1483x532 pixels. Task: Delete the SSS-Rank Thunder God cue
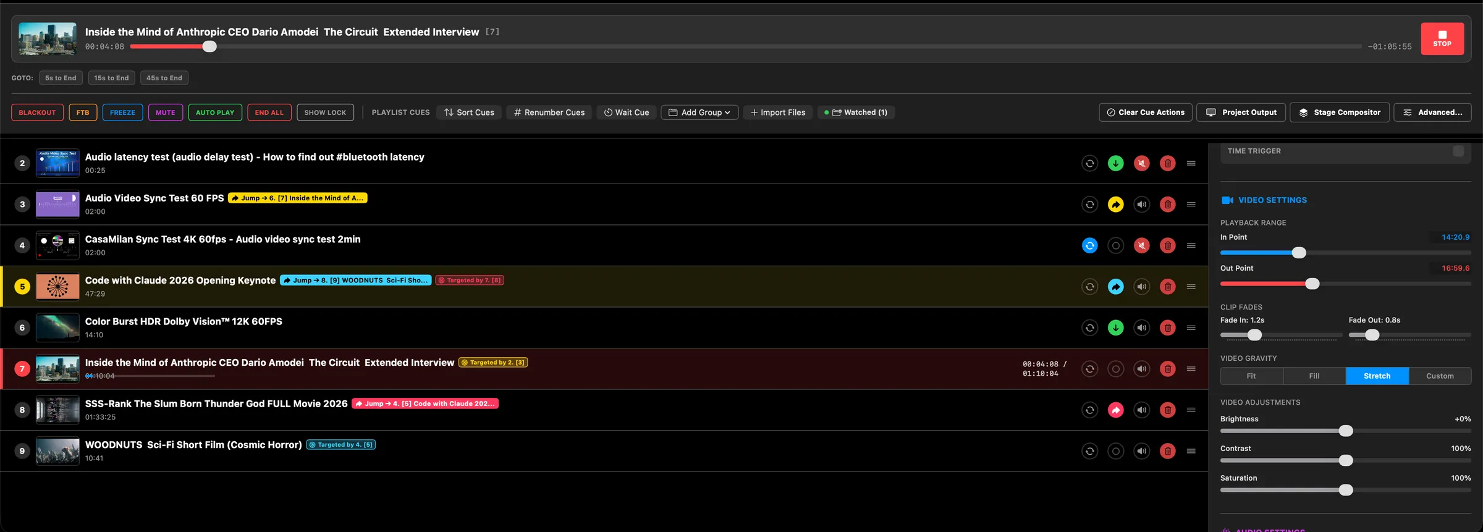(x=1168, y=410)
